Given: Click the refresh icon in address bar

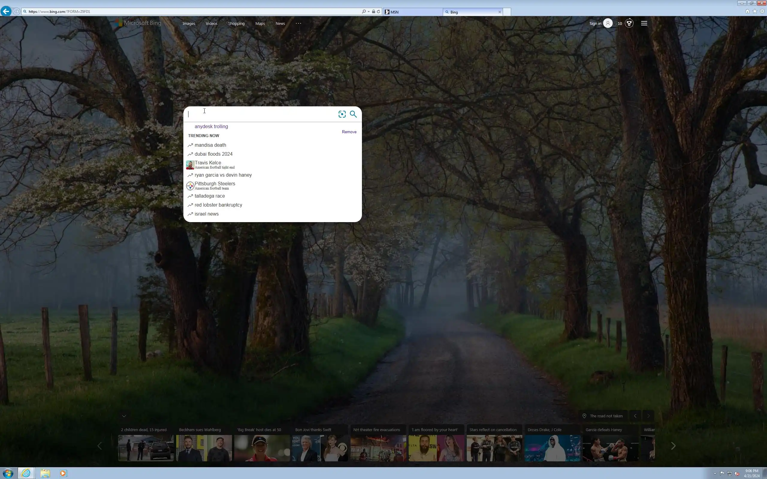Looking at the screenshot, I should tap(378, 11).
